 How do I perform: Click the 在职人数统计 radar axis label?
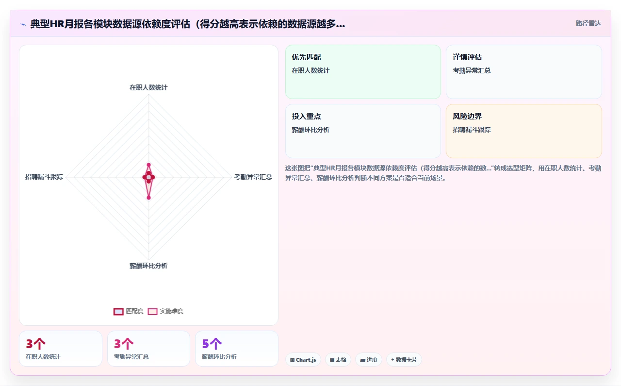click(148, 87)
